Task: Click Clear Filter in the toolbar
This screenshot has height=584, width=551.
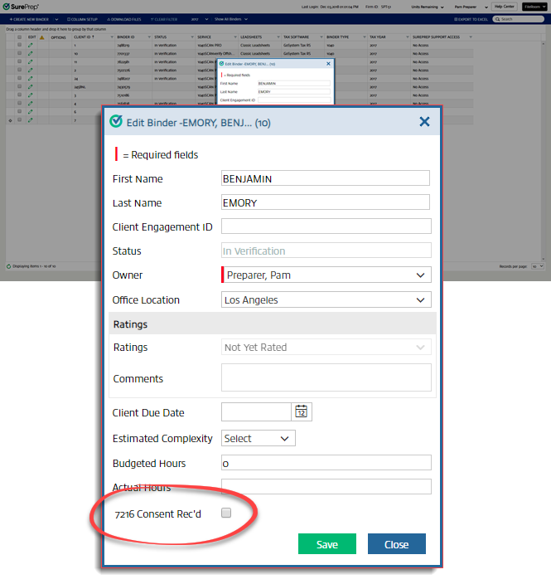Action: [x=164, y=19]
